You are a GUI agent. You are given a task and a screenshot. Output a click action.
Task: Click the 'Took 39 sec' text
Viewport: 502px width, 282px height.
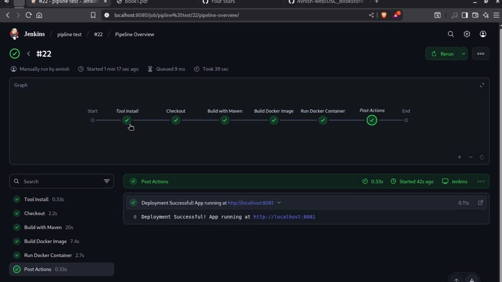[215, 69]
